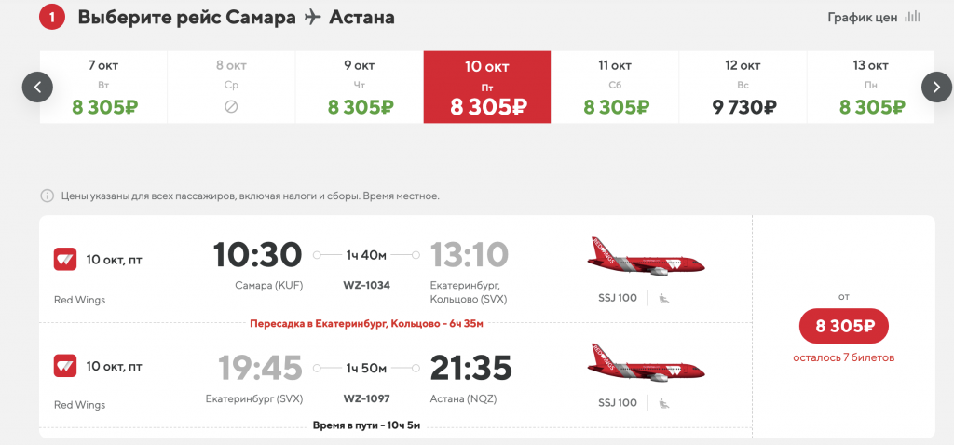The height and width of the screenshot is (445, 954).
Task: Click the SSJ 100 plane image for WZ-1034
Action: click(x=646, y=257)
